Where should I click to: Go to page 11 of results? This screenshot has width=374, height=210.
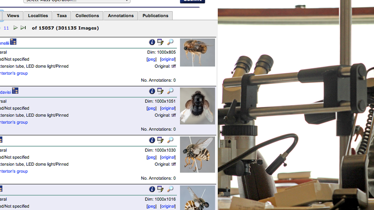pos(6,28)
